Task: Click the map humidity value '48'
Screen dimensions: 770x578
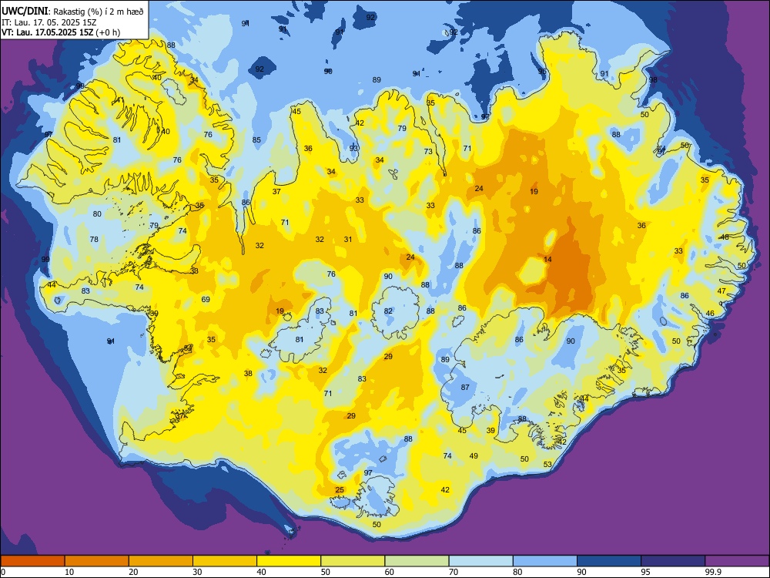Action: pos(725,237)
